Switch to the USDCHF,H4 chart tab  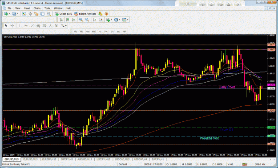[141, 159]
